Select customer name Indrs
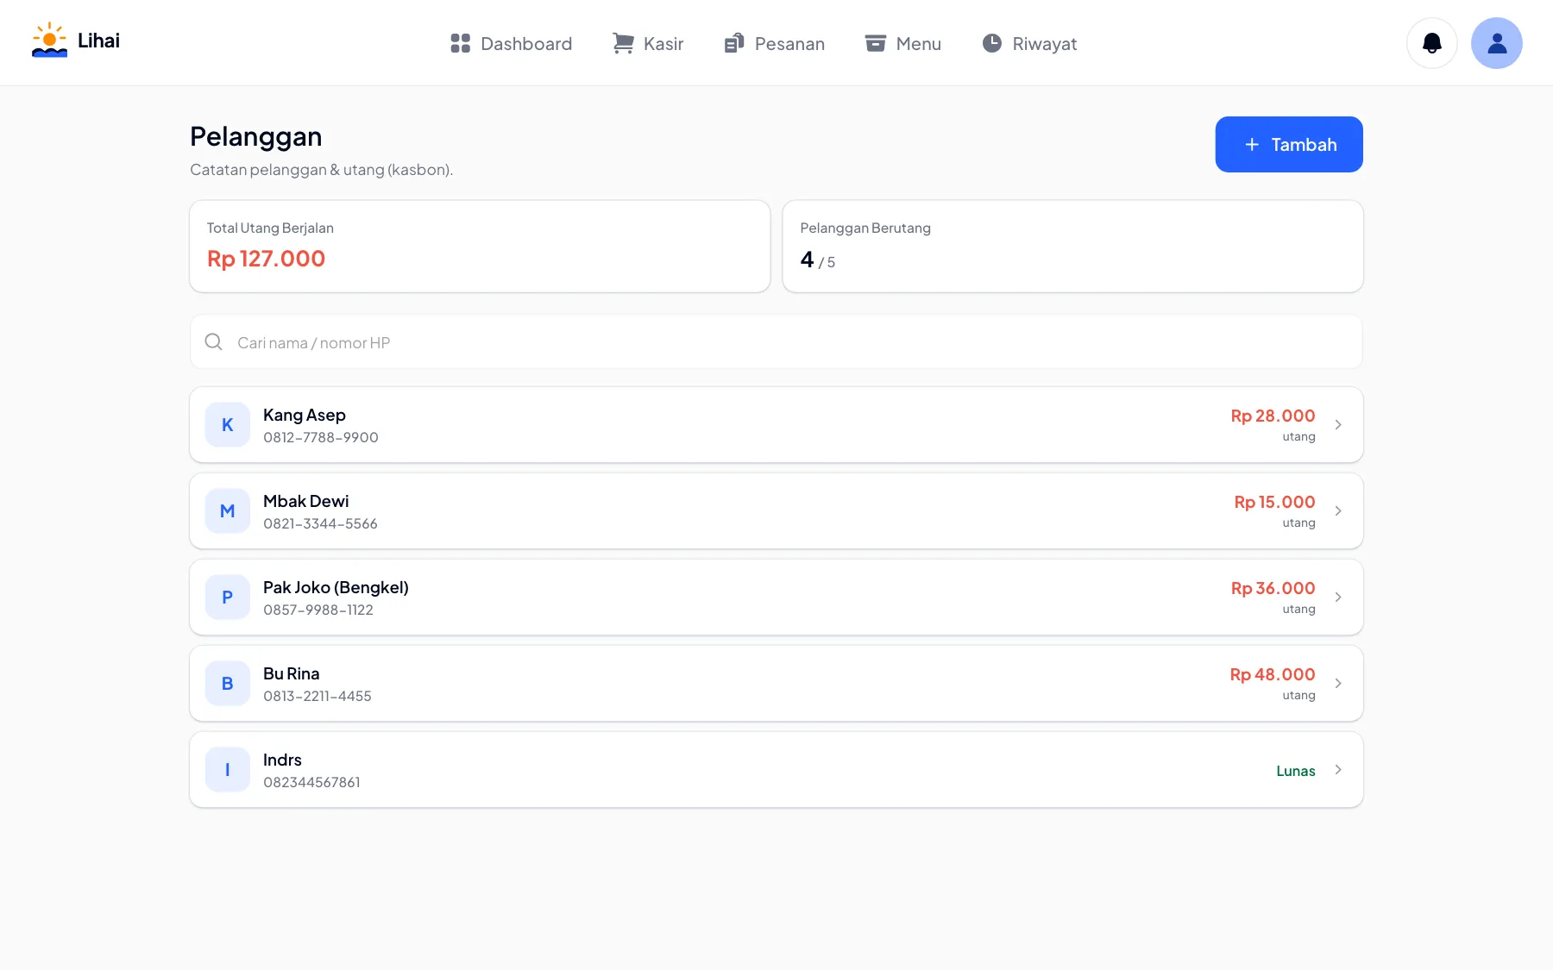The height and width of the screenshot is (970, 1553). click(282, 760)
